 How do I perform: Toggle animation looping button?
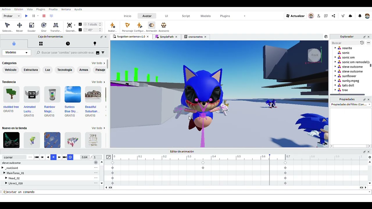pyautogui.click(x=70, y=157)
